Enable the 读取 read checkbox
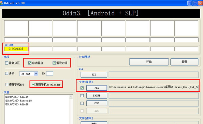The width and height of the screenshot is (203, 124). click(x=6, y=73)
